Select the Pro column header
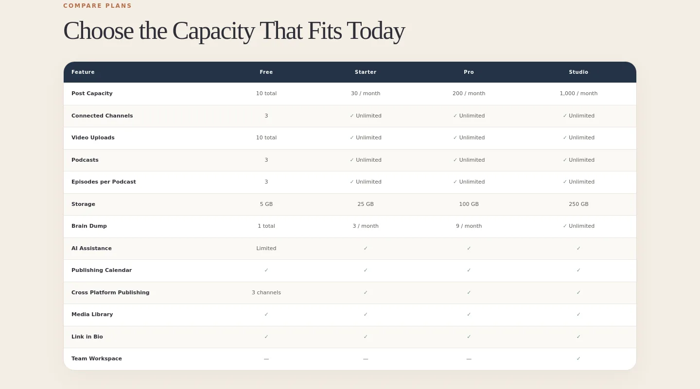 pos(469,72)
